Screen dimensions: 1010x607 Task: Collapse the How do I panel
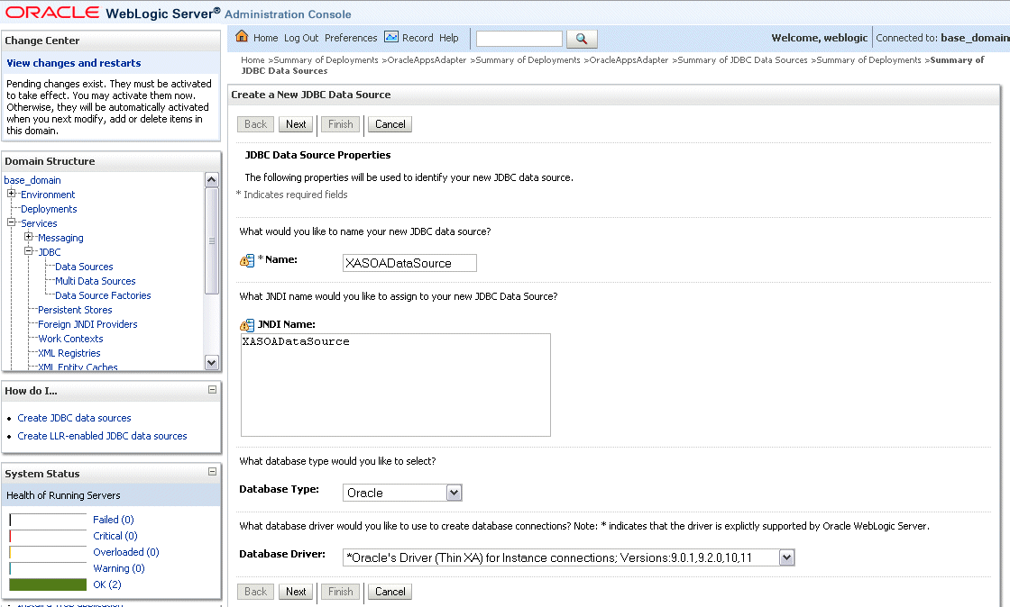tap(212, 390)
